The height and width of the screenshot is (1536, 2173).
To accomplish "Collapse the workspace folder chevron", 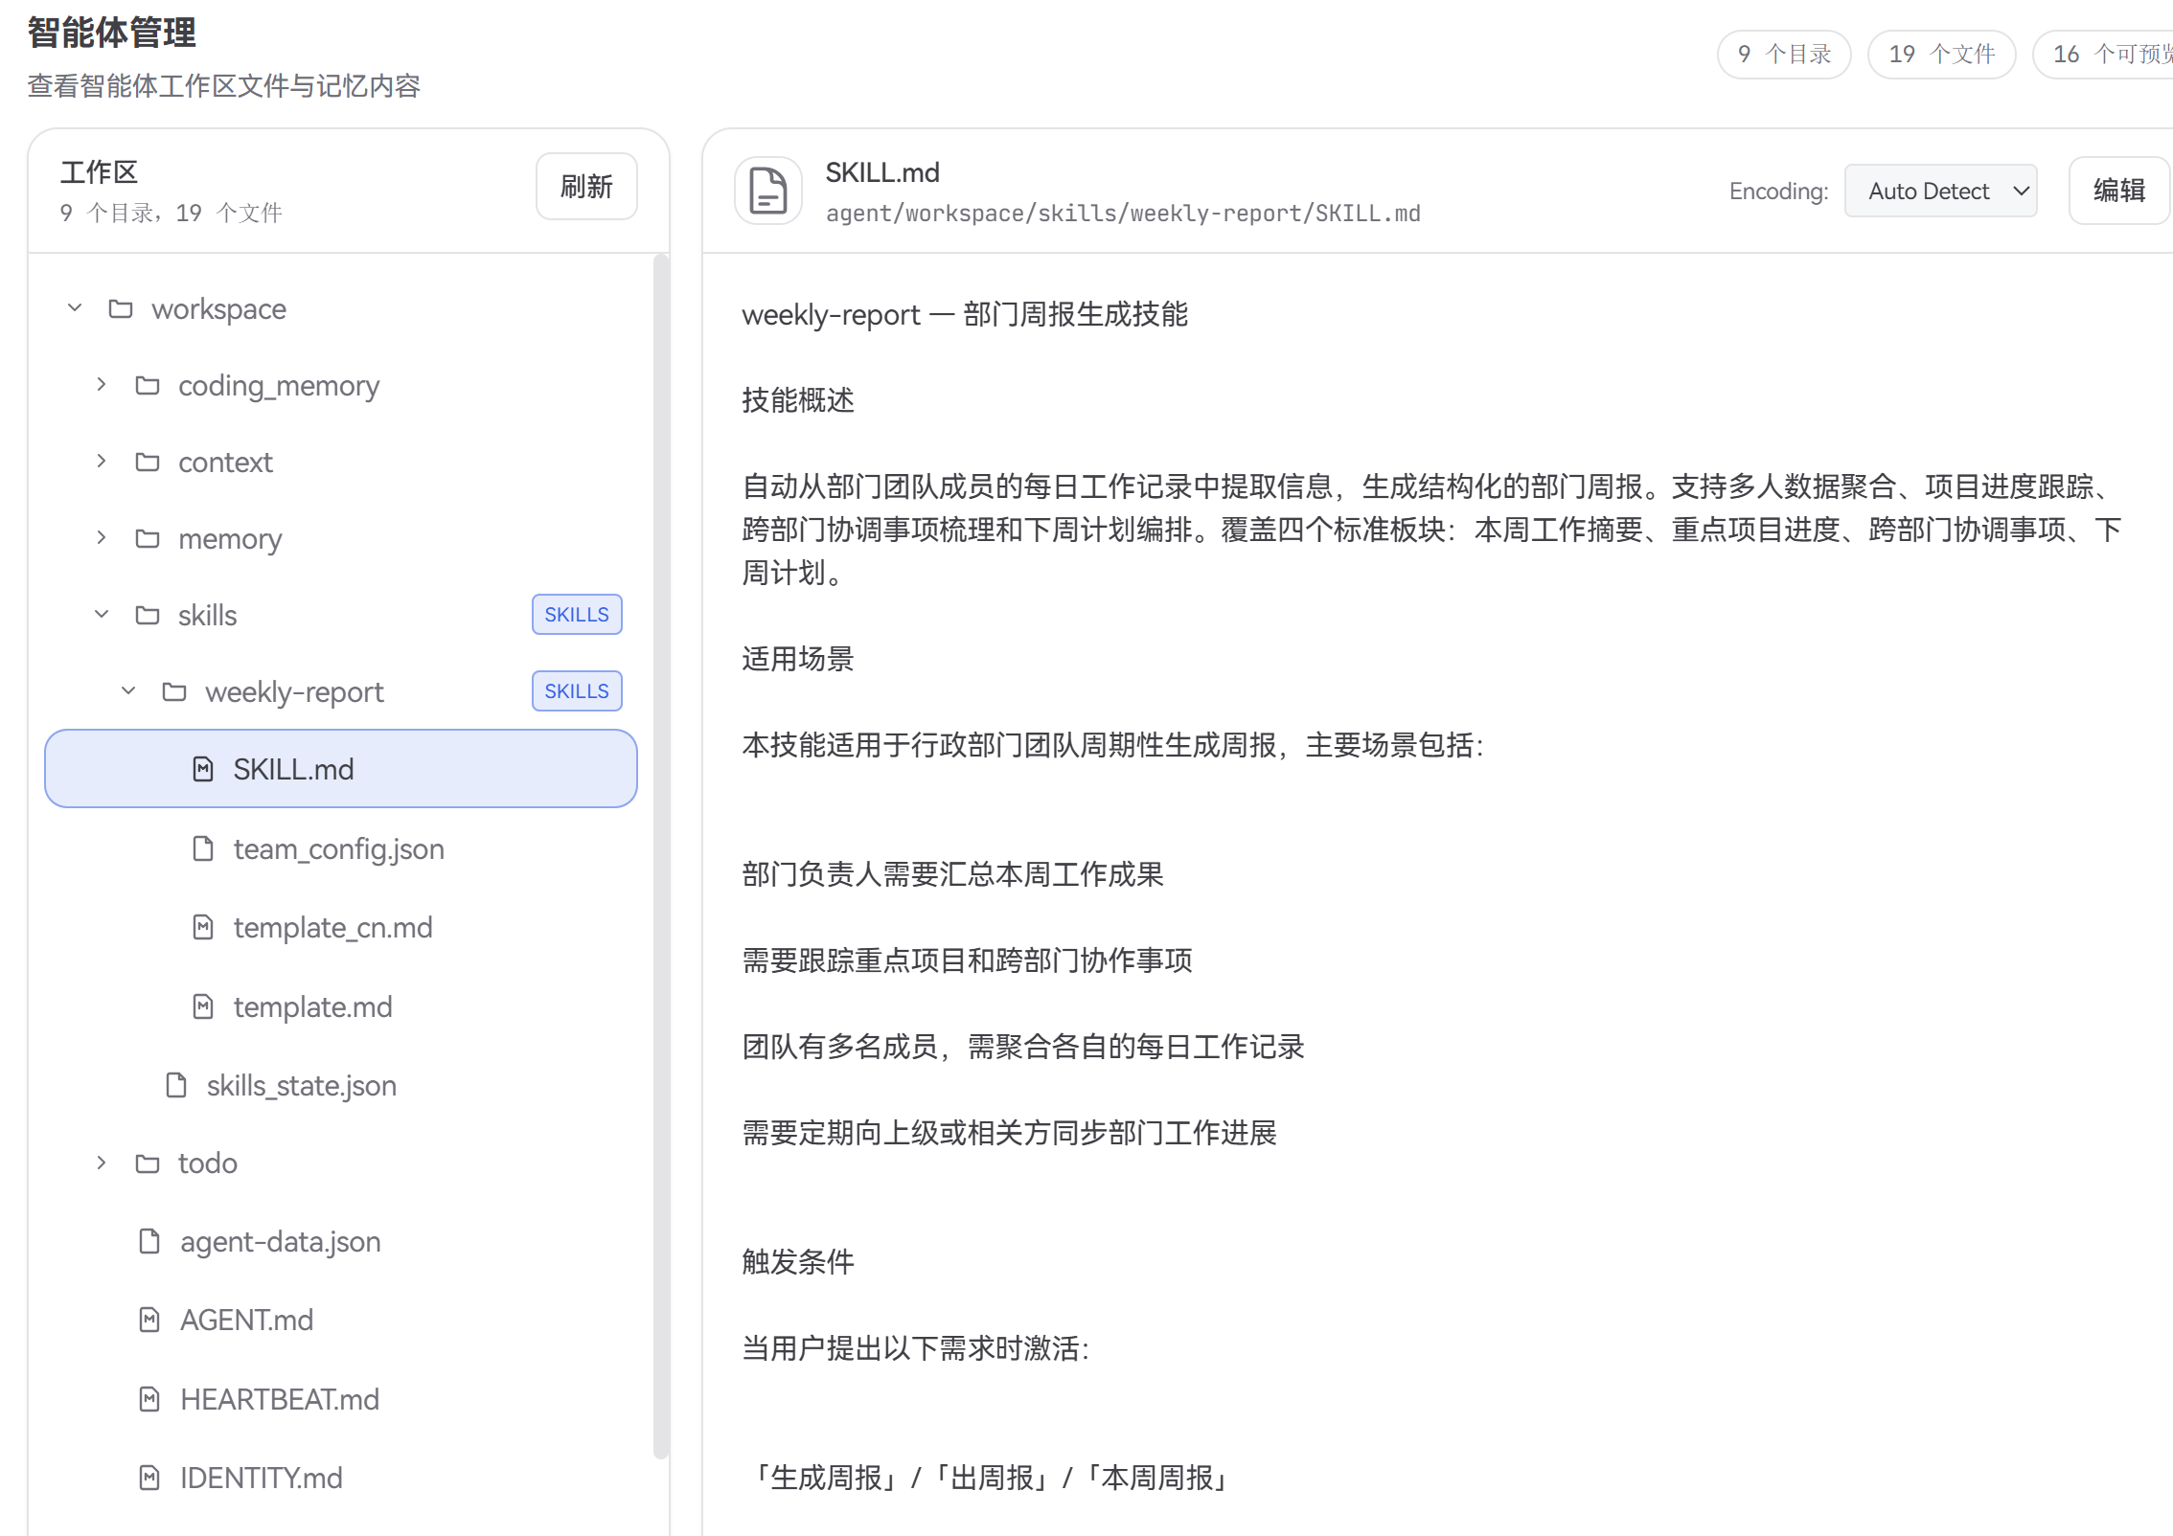I will (x=75, y=308).
